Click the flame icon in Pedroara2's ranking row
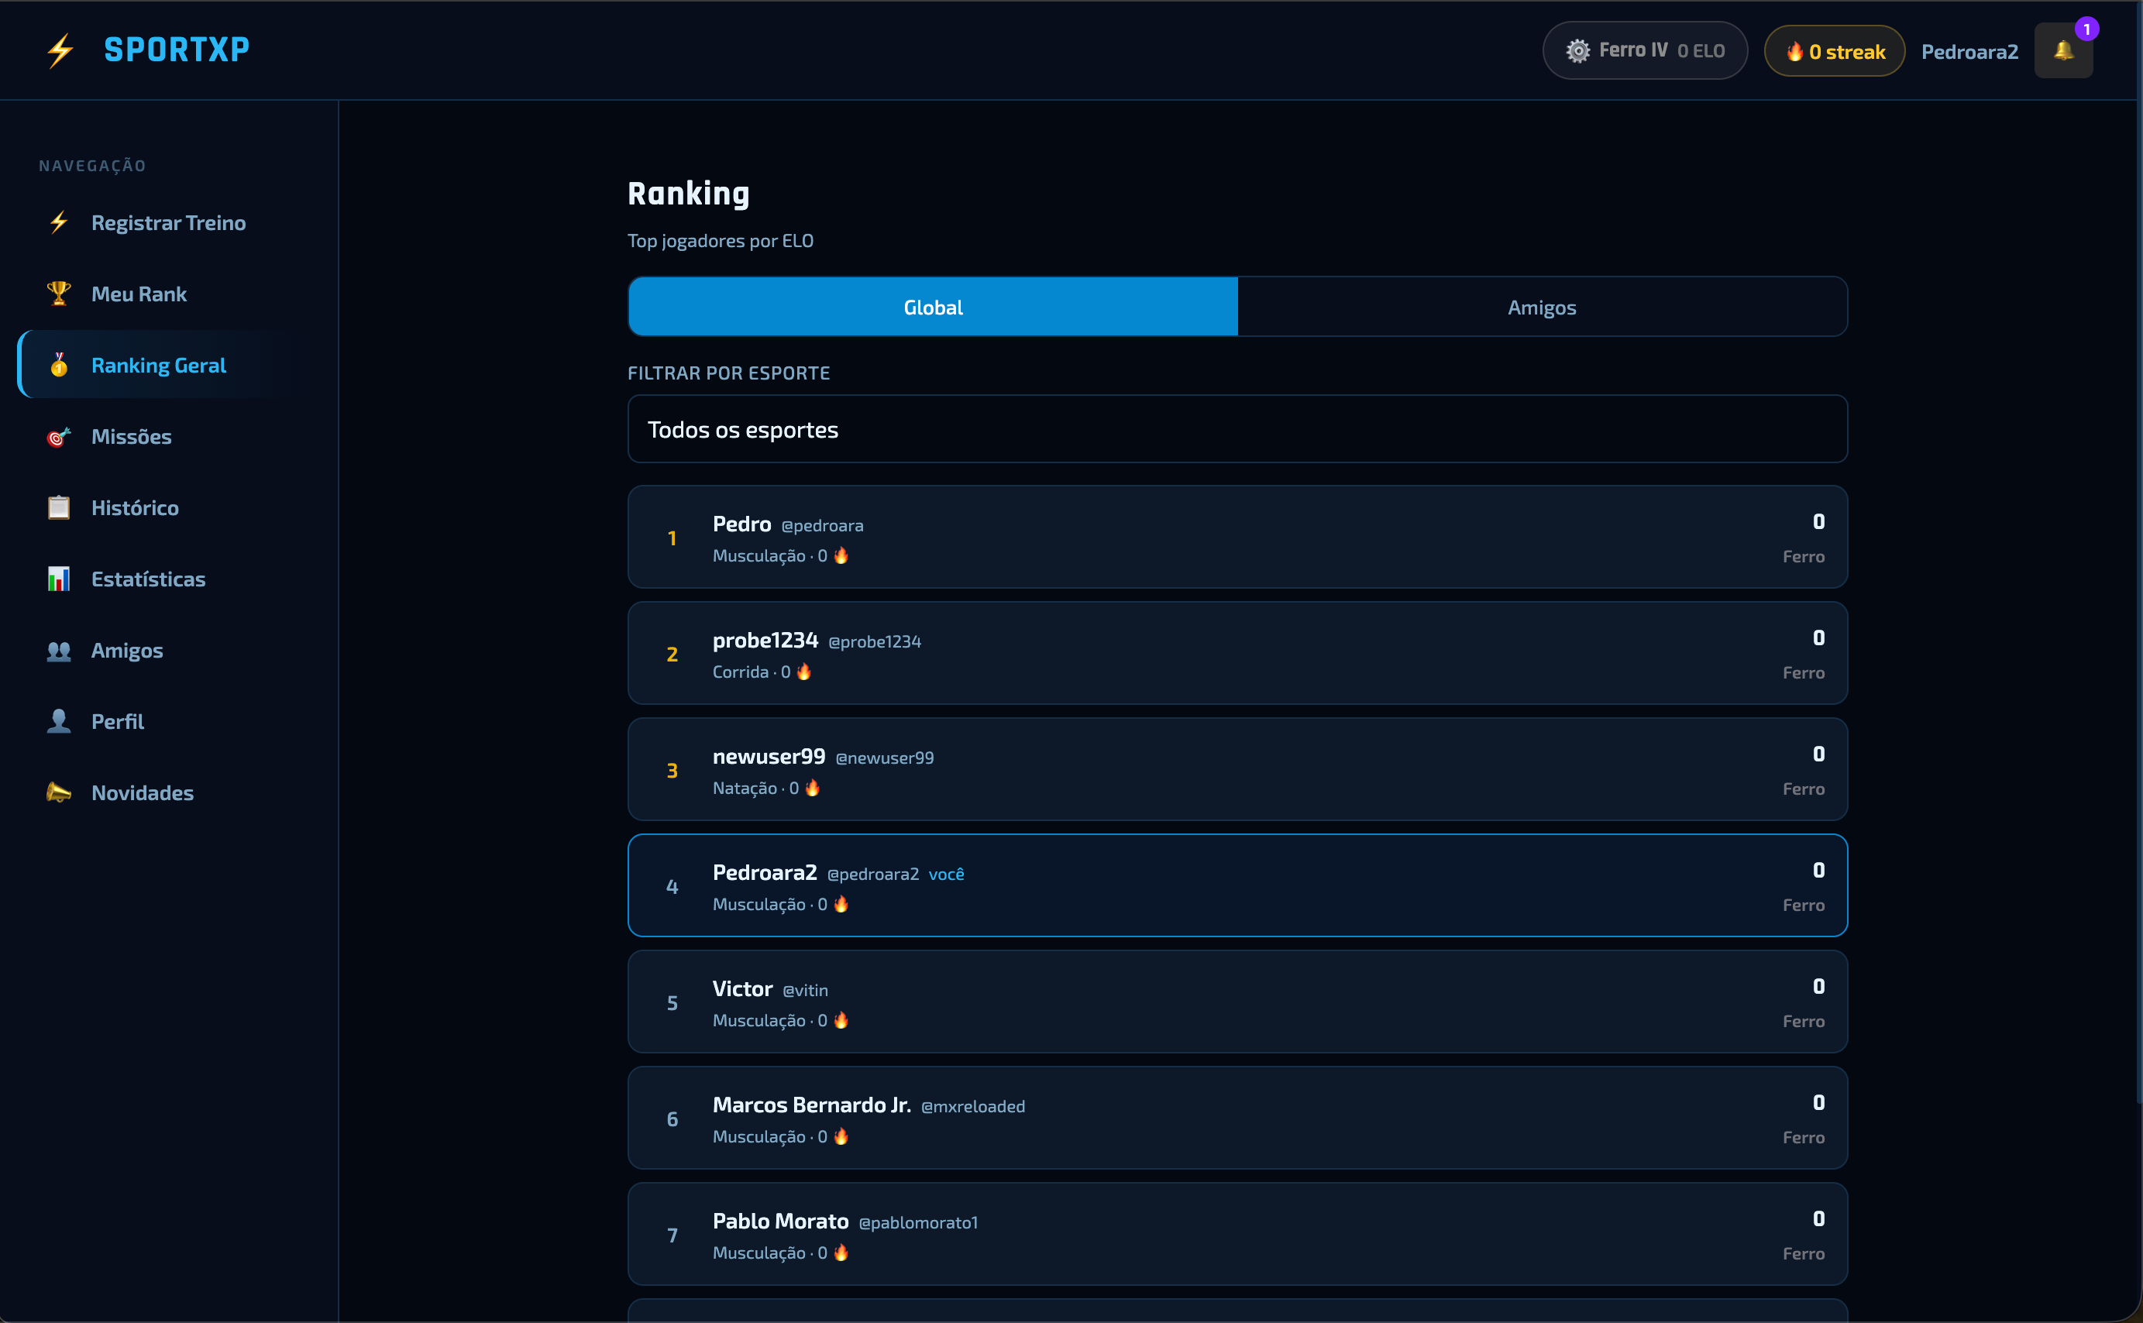This screenshot has height=1323, width=2143. [x=841, y=904]
